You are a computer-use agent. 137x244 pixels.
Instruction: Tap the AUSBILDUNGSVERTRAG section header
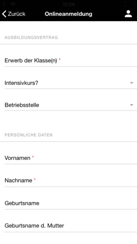tap(31, 38)
